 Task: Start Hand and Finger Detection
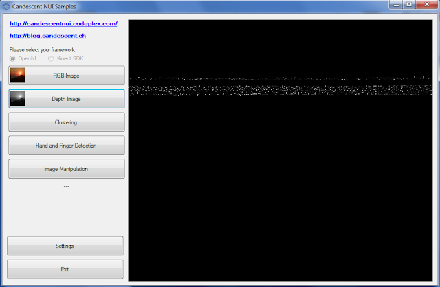coord(67,145)
